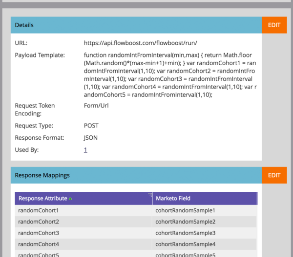Screen dimensions: 293x257
Task: Click the Used By label
Action: (27, 150)
